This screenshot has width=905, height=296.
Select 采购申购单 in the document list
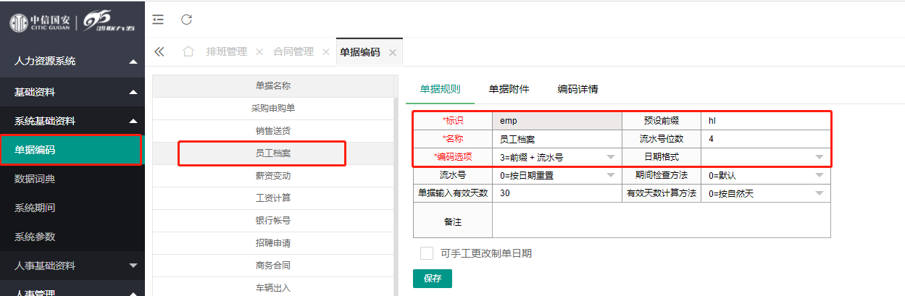pyautogui.click(x=273, y=108)
